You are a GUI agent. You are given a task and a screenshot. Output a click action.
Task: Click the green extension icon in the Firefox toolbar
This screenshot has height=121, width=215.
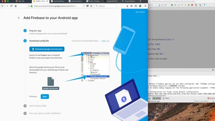tap(140, 6)
